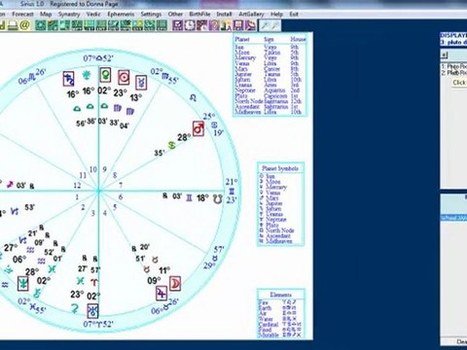
Task: Open the Forecast menu
Action: pos(22,15)
